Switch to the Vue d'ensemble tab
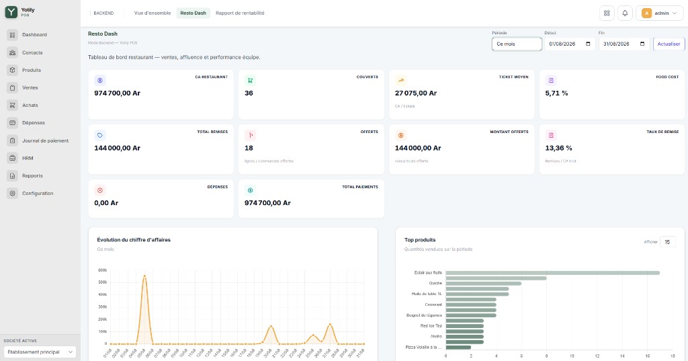The height and width of the screenshot is (361, 688). click(153, 13)
